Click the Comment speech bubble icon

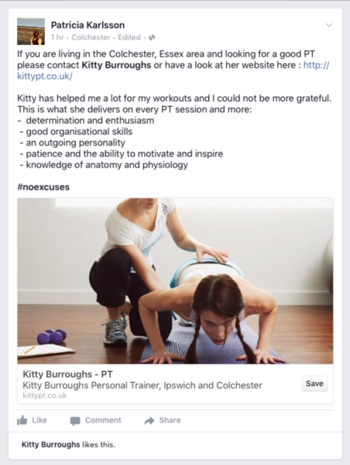pyautogui.click(x=75, y=421)
